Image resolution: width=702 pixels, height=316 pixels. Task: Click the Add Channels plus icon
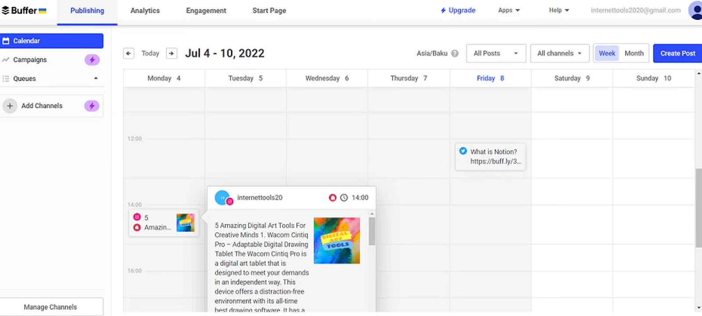point(10,106)
